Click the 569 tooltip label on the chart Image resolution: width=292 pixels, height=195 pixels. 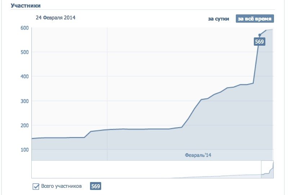[x=259, y=42]
